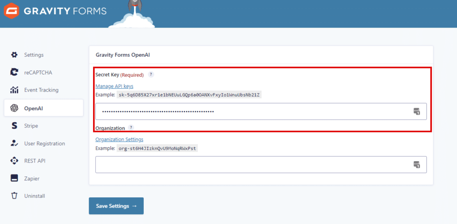Click the Gravity Forms hexagon logo icon
457x224 pixels.
pyautogui.click(x=12, y=11)
